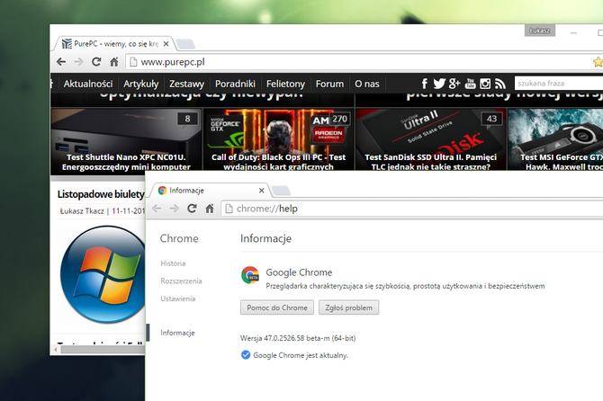
Task: Open the Zestawy menu item
Action: [186, 84]
